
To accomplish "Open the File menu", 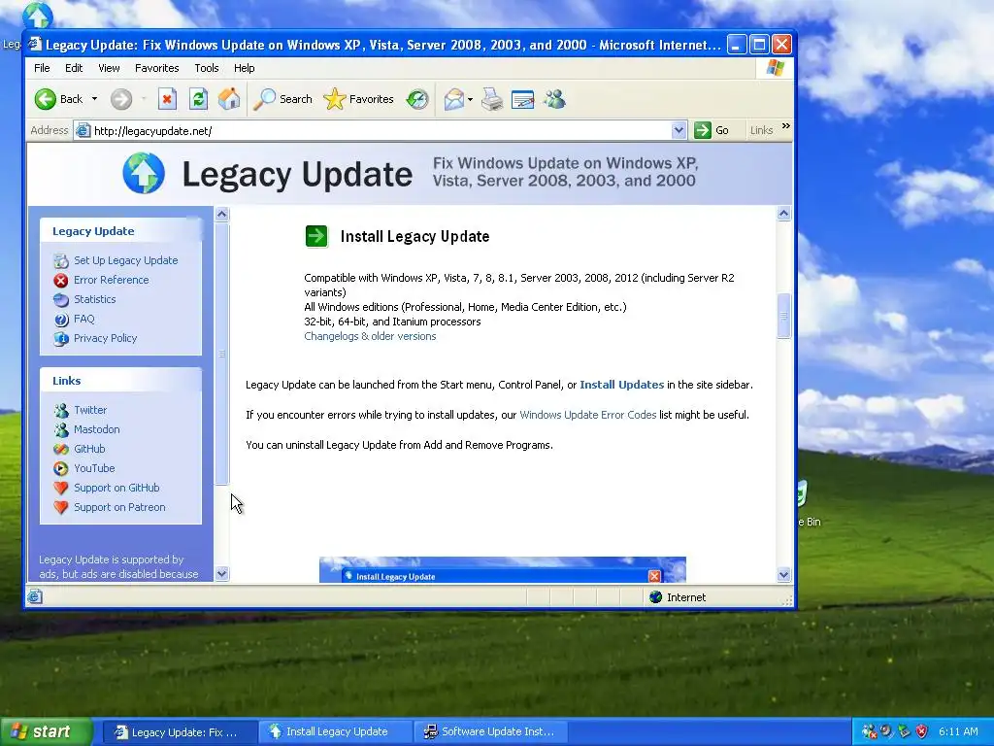I will tap(42, 68).
